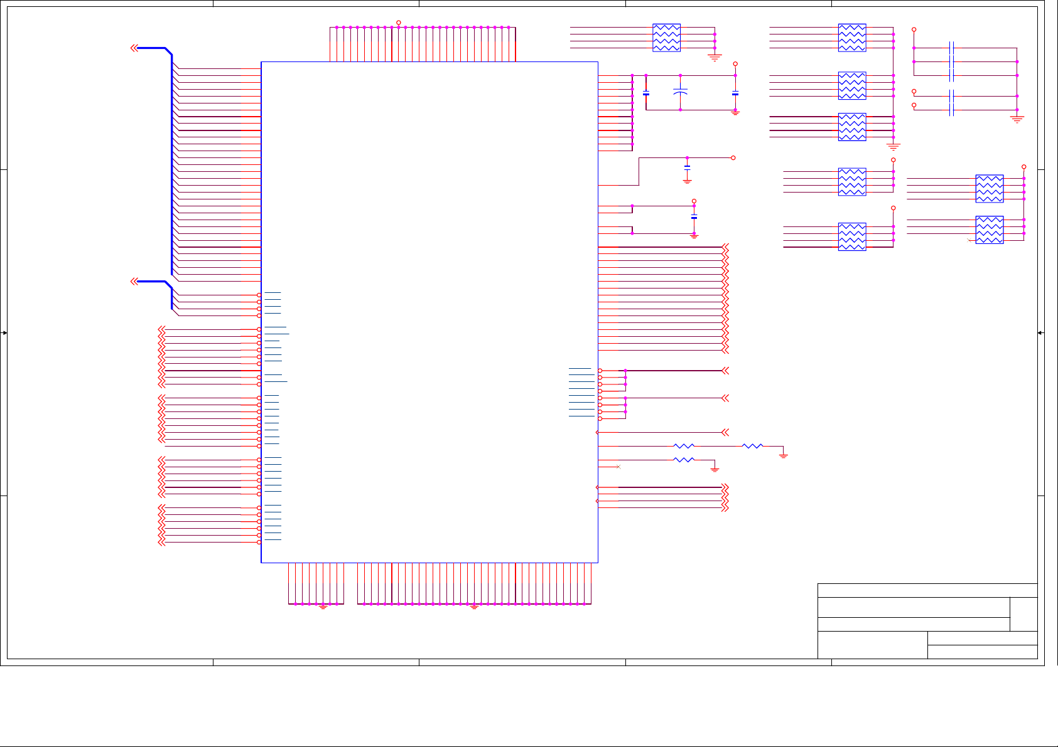
Task: Select the group of three stacked parallel capacitors
Action: pos(952,61)
